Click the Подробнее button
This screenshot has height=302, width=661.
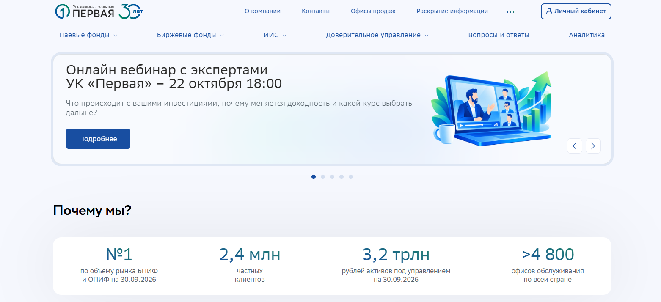(98, 139)
